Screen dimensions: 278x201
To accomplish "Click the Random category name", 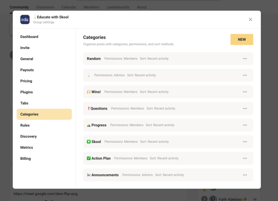I will [93, 59].
